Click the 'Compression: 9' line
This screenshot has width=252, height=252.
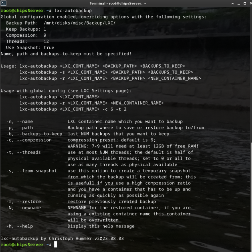coord(26,35)
